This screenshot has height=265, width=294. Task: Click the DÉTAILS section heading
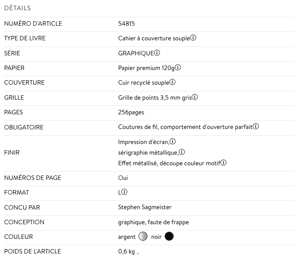tap(17, 8)
